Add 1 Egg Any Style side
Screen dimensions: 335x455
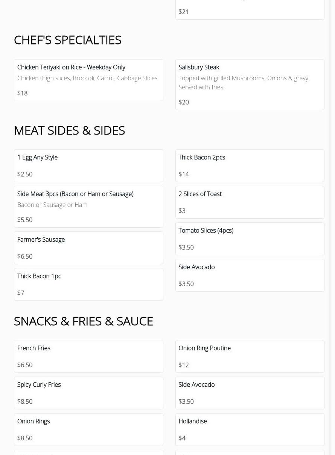pyautogui.click(x=88, y=165)
